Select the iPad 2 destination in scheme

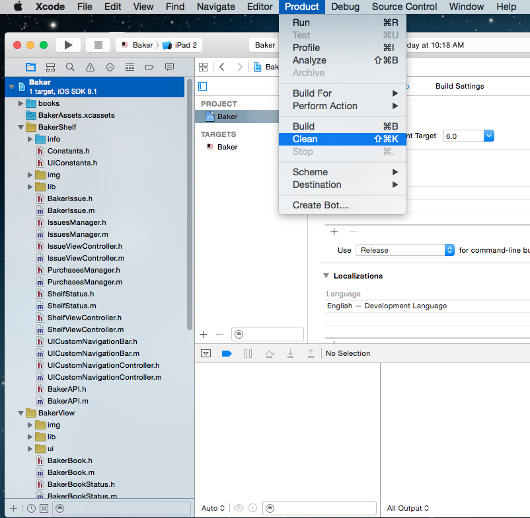(180, 45)
